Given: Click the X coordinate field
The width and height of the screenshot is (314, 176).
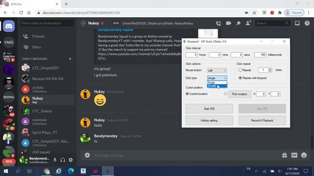Looking at the screenshot, I should coord(261,94).
